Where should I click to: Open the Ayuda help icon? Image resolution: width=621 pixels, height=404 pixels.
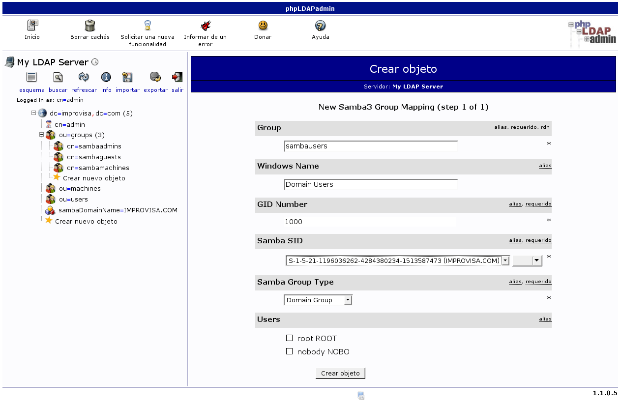(321, 25)
